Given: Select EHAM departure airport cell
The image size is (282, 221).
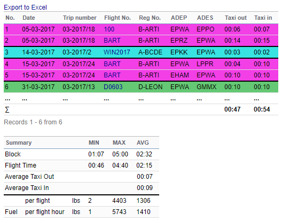Looking at the screenshot, I should [x=179, y=75].
